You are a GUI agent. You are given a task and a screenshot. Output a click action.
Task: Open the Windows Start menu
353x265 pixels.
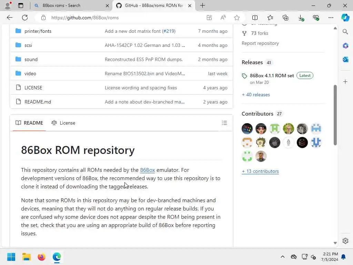point(11,257)
